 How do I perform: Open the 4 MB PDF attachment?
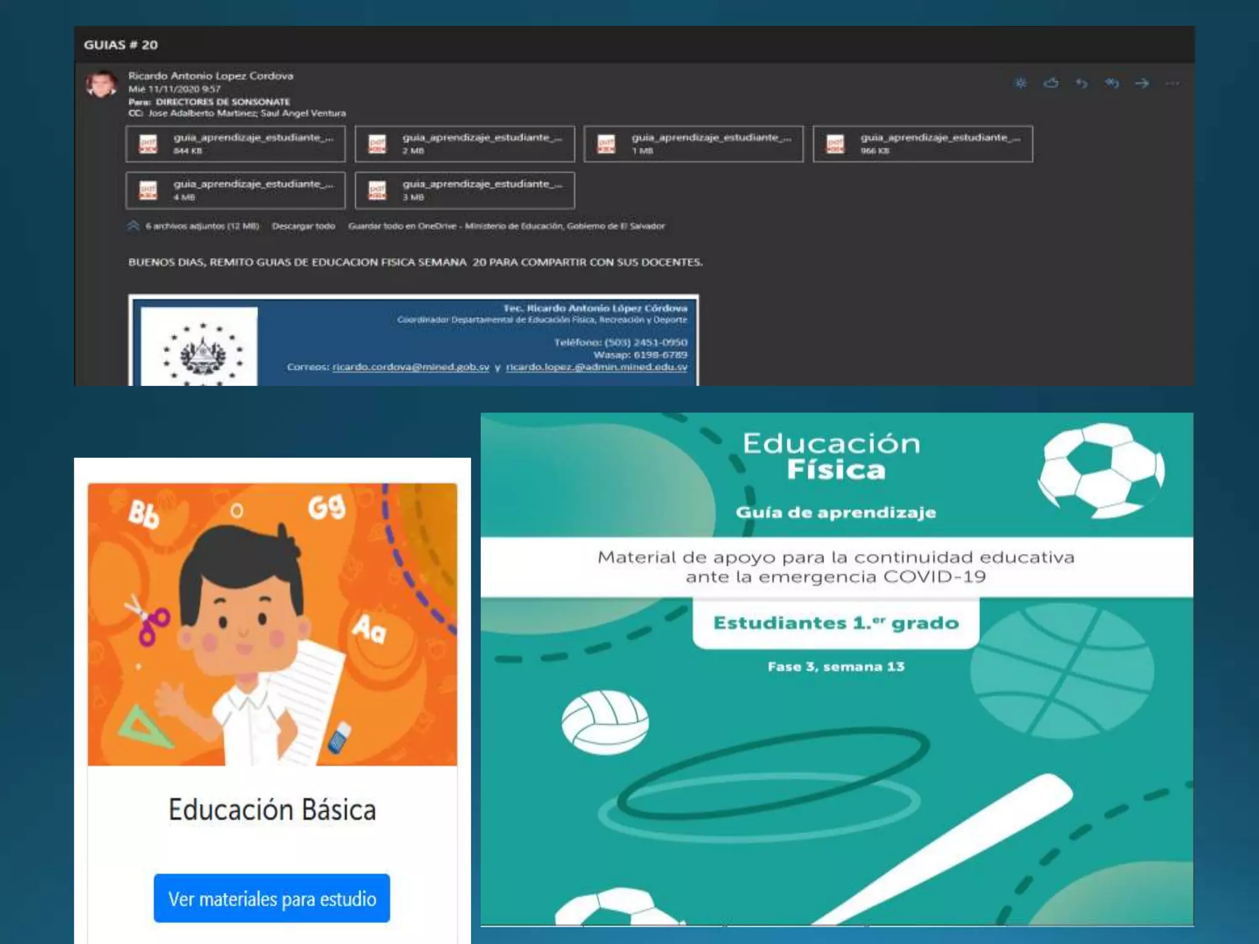[235, 191]
